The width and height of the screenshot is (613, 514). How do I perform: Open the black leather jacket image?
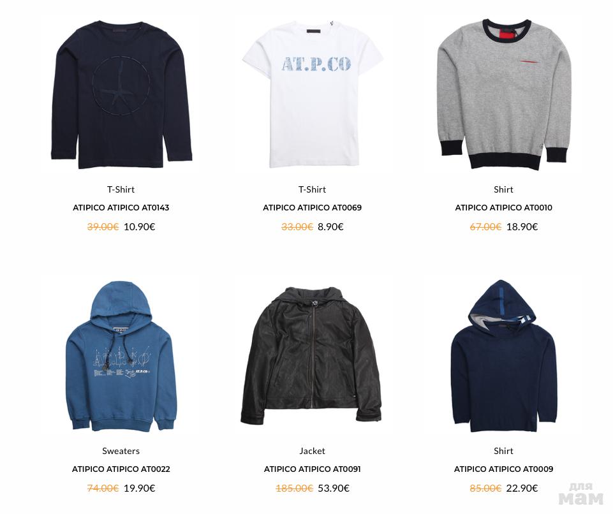point(311,356)
